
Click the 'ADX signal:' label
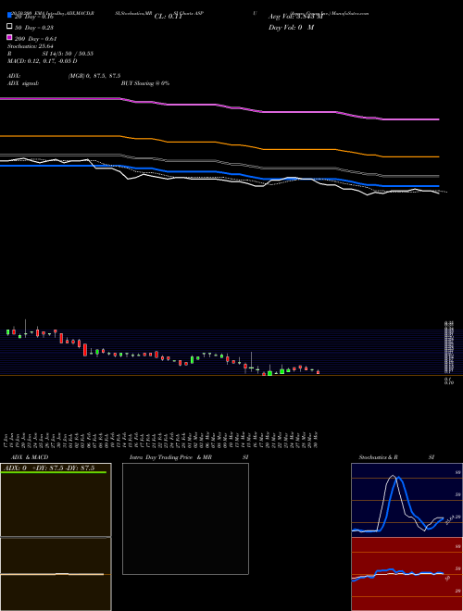23,83
